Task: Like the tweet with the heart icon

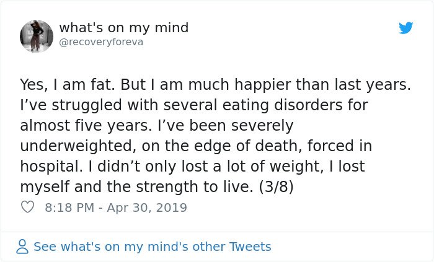Action: point(27,207)
